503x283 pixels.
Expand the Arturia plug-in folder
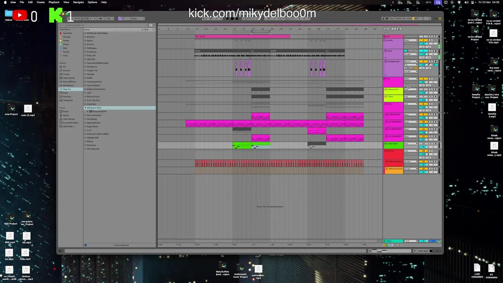85,44
